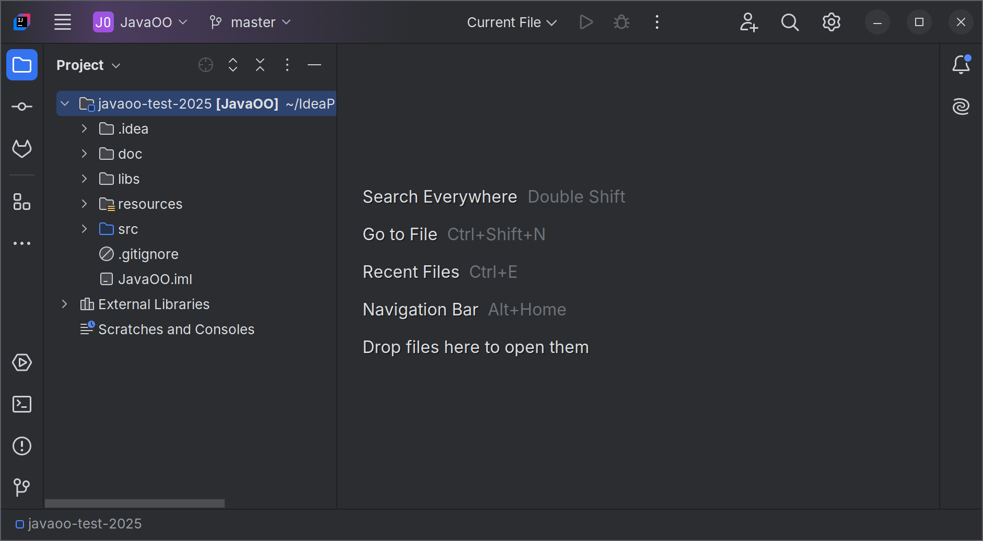The height and width of the screenshot is (541, 983).
Task: Open the master branch dropdown
Action: click(x=250, y=22)
